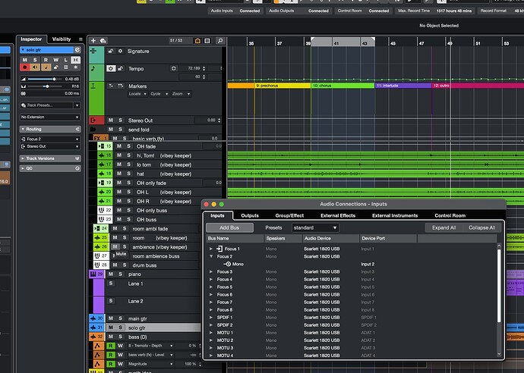This screenshot has width=524, height=373.
Task: Click Add Cycle Marker icon on Markers track
Action: coord(120,86)
